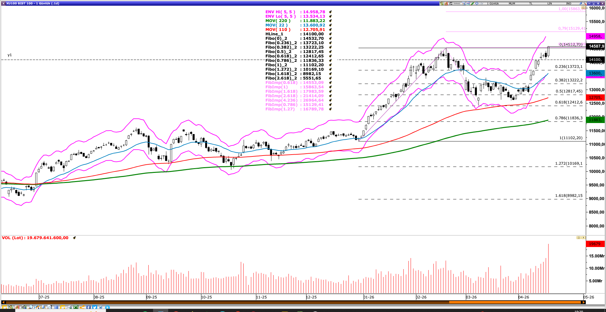
Task: Select the LIN scale option
Action: [x=550, y=3]
